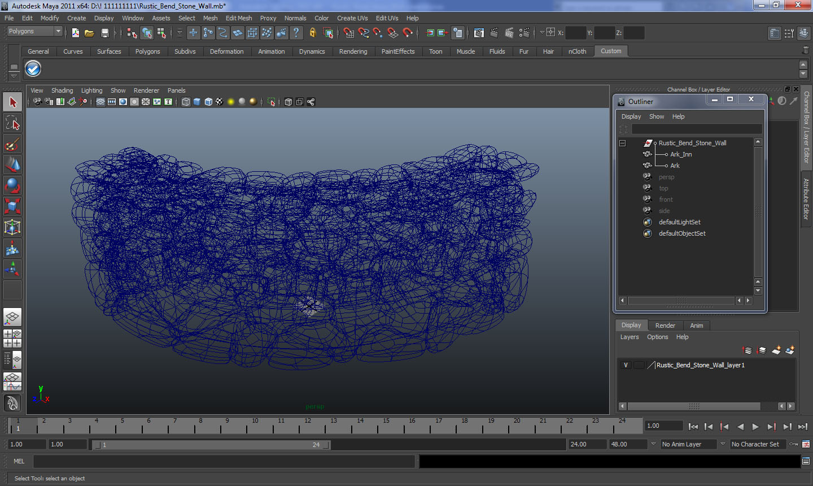
Task: Click Create New Layer icon in Layer Editor
Action: coord(776,350)
